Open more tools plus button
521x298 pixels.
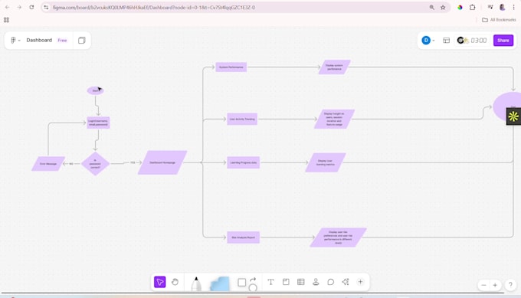pyautogui.click(x=361, y=282)
